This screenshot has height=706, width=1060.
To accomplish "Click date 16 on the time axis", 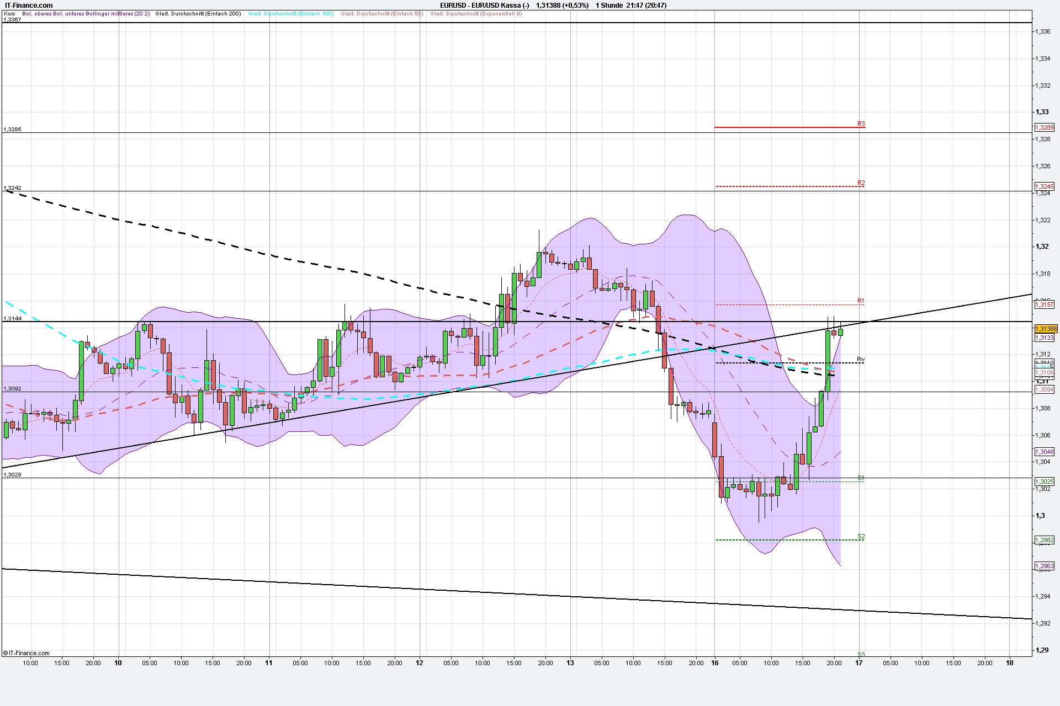I will point(714,663).
